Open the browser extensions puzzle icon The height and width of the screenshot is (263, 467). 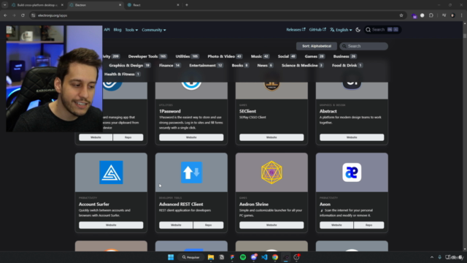[x=431, y=15]
